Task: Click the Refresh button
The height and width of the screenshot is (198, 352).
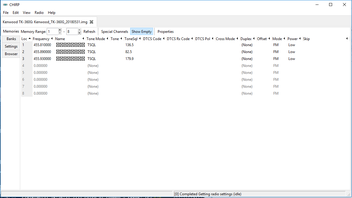Action: point(89,32)
